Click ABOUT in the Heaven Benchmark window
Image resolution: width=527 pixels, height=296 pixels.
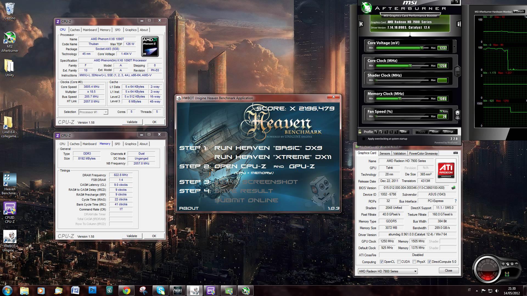point(189,208)
